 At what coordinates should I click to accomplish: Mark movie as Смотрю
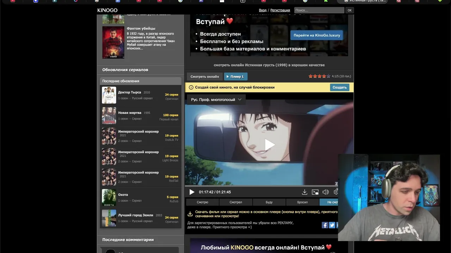(x=202, y=202)
